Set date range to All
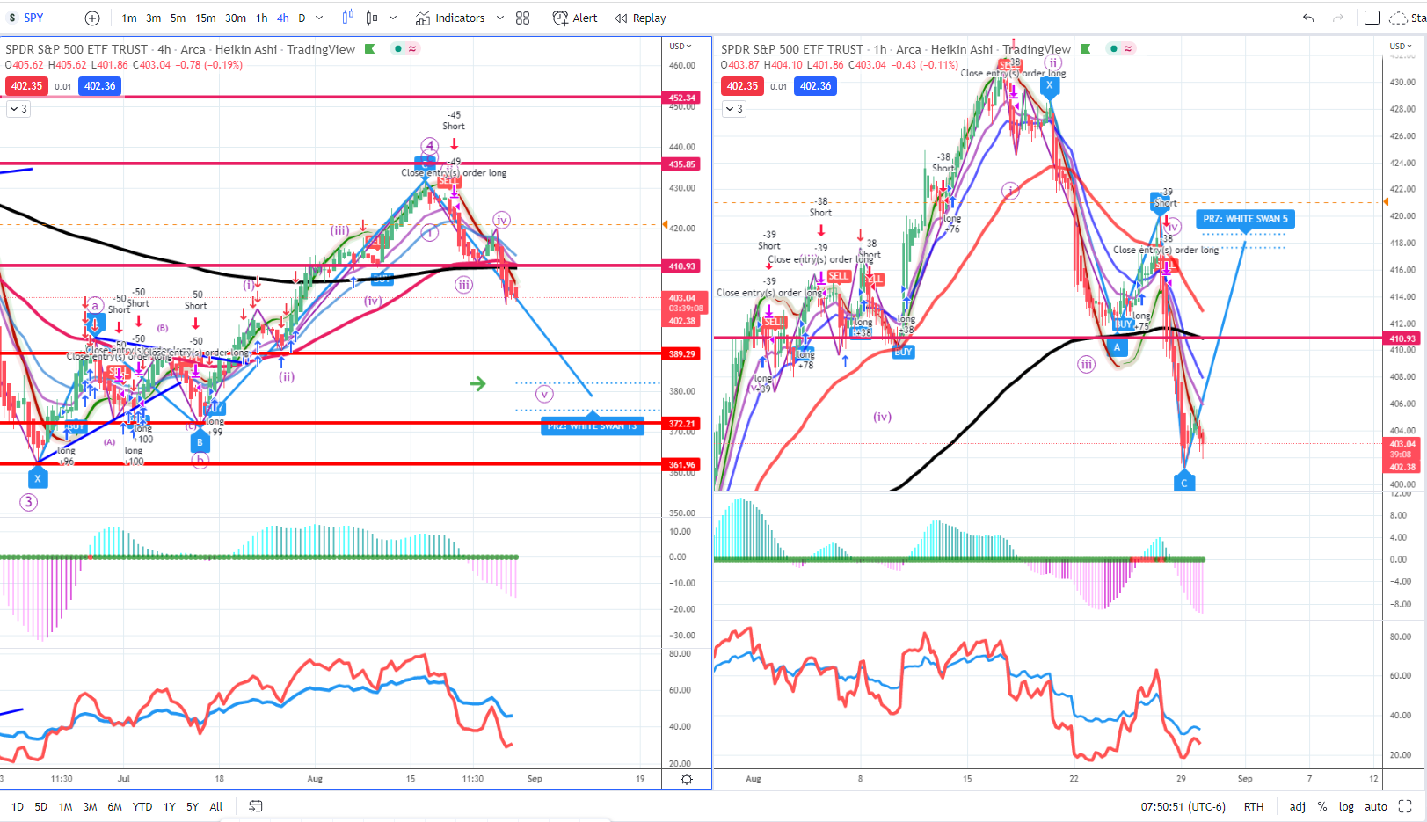 click(x=216, y=806)
